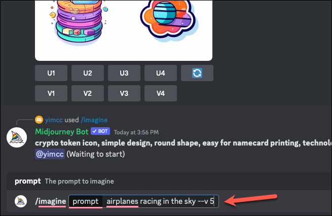332x216 pixels.
Task: Open the Midjourney Bot sailboat avatar
Action: [x=17, y=137]
